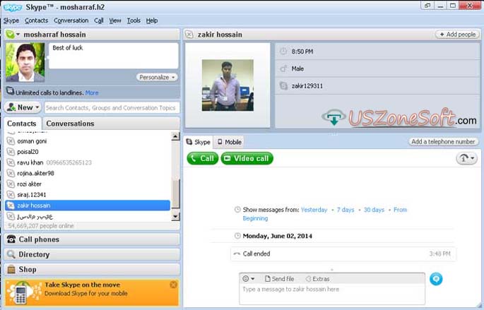Image resolution: width=484 pixels, height=310 pixels.
Task: Open the Personalize dropdown
Action: pos(157,77)
